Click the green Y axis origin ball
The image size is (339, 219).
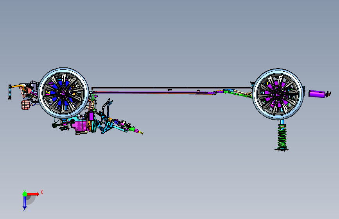coord(25,194)
